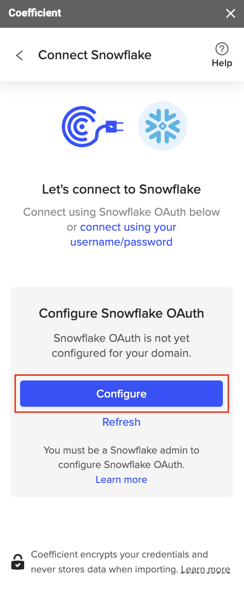Image resolution: width=244 pixels, height=590 pixels.
Task: Click the 'Connect Snowflake' header title
Action: click(x=95, y=55)
